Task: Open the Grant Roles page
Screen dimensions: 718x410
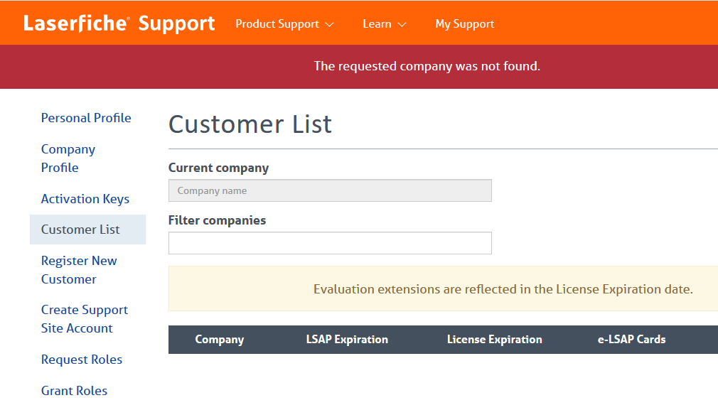Action: click(x=74, y=391)
